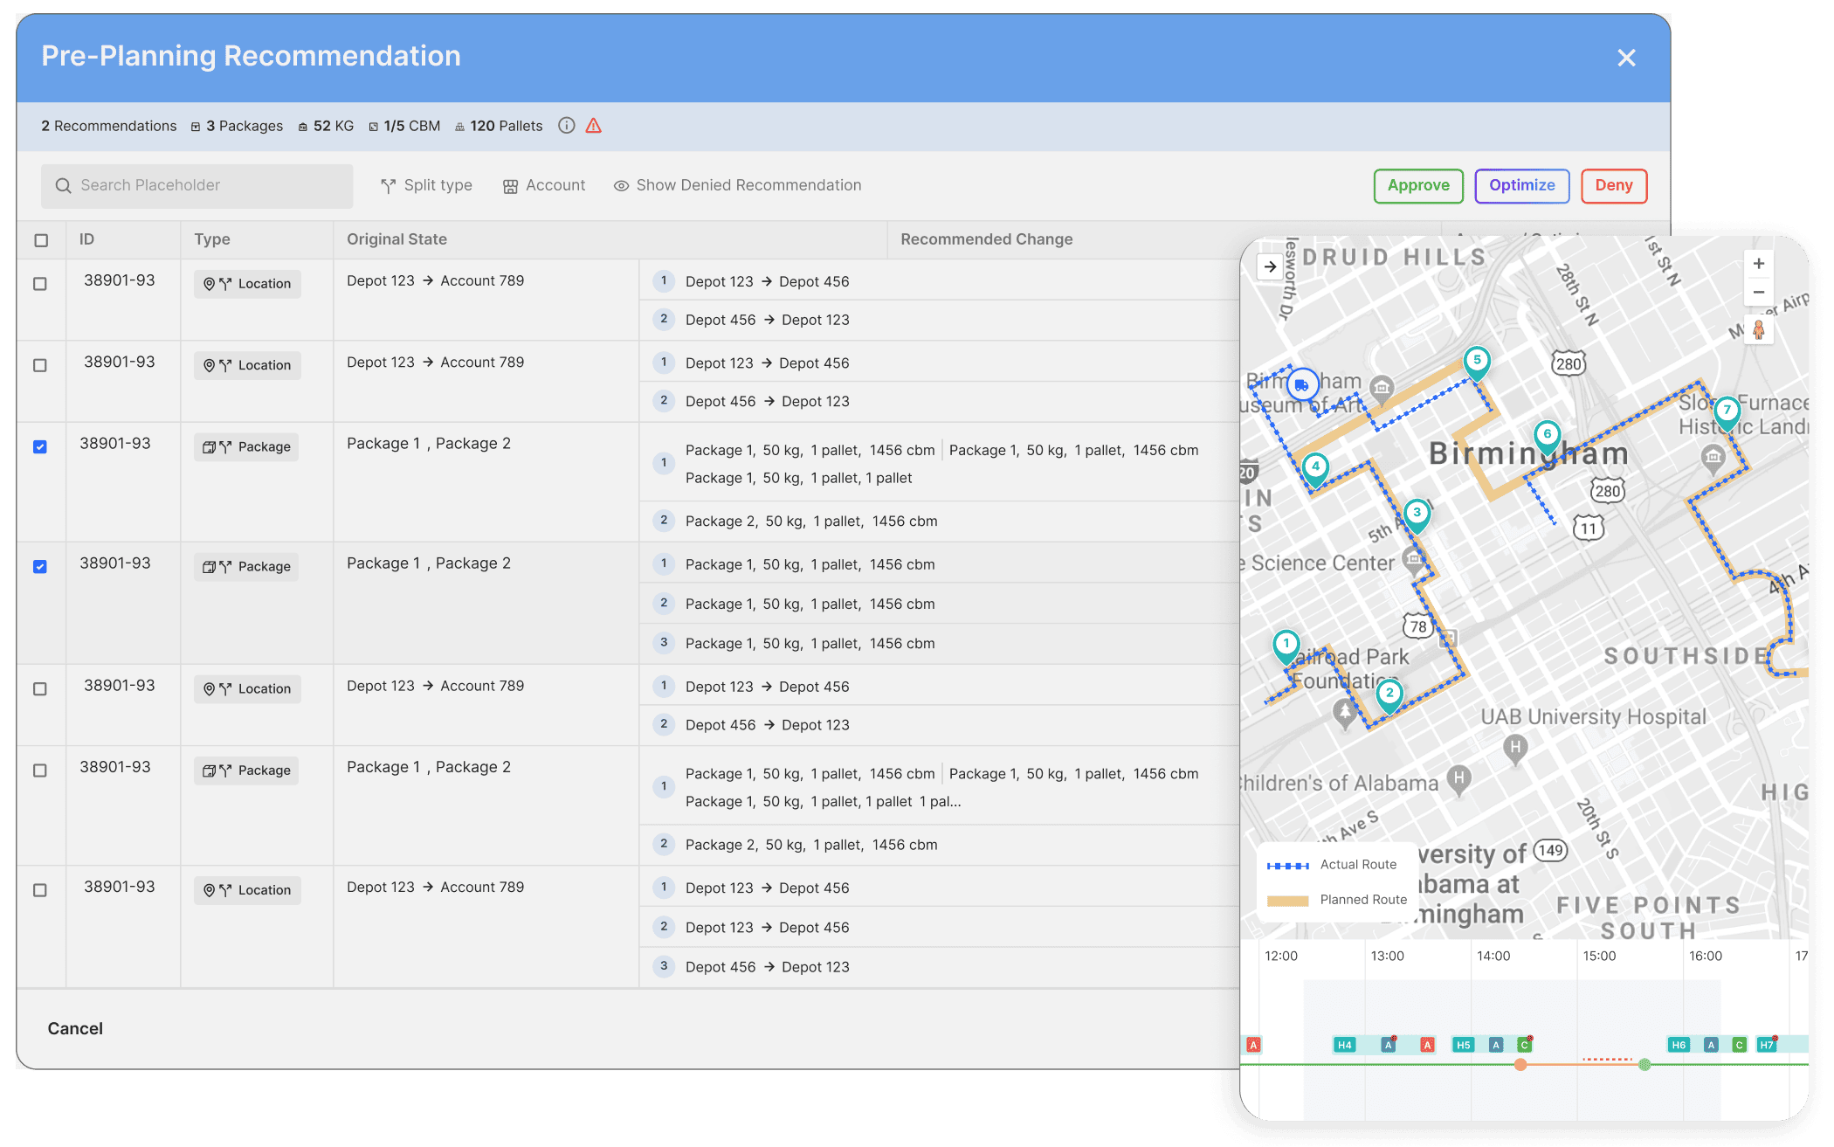
Task: Zoom in on the map
Action: [x=1759, y=264]
